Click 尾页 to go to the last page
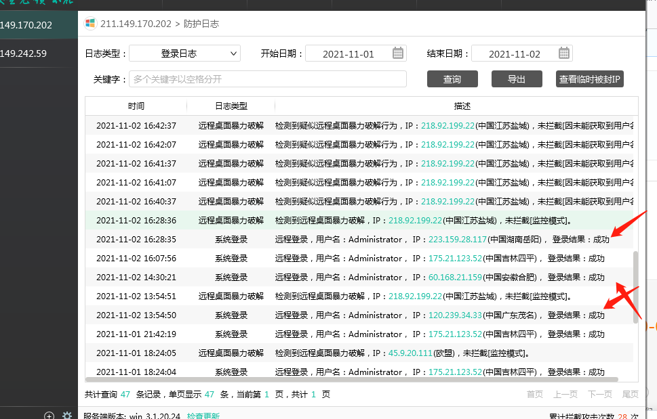This screenshot has height=419, width=657. 629,393
